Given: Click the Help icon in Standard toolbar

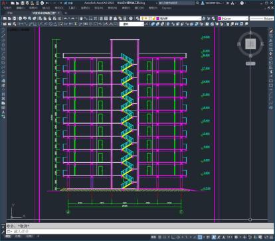Looking at the screenshot, I should tap(131, 19).
